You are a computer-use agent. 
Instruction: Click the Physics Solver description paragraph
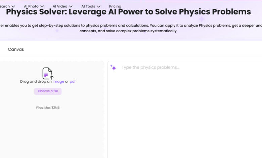point(128,28)
